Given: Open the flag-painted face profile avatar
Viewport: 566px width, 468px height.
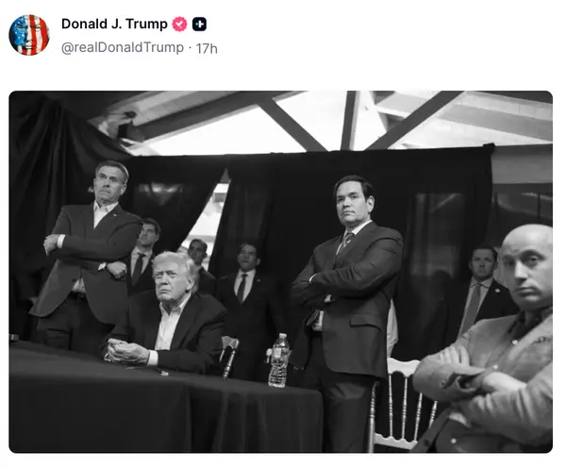Looking at the screenshot, I should (x=29, y=35).
